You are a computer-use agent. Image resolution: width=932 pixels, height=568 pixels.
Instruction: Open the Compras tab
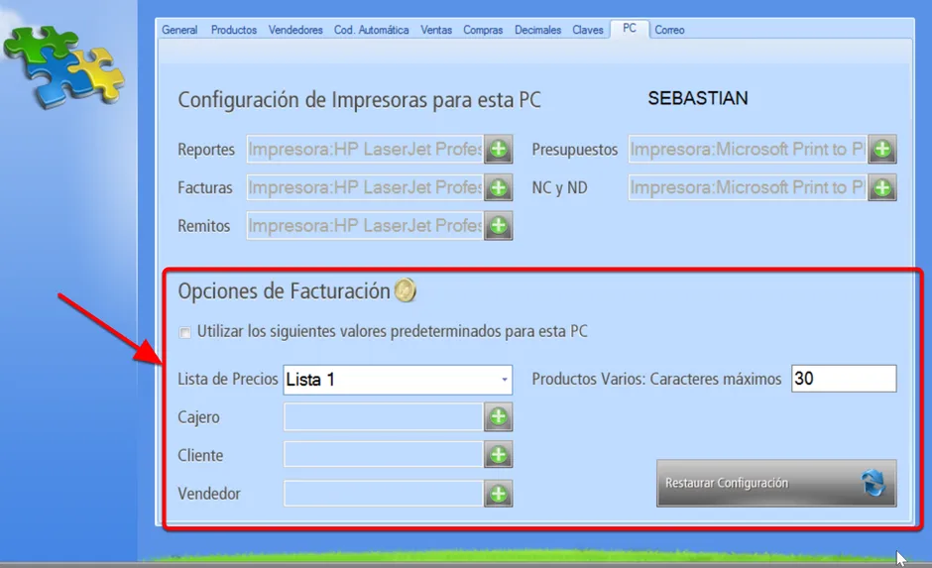[483, 30]
